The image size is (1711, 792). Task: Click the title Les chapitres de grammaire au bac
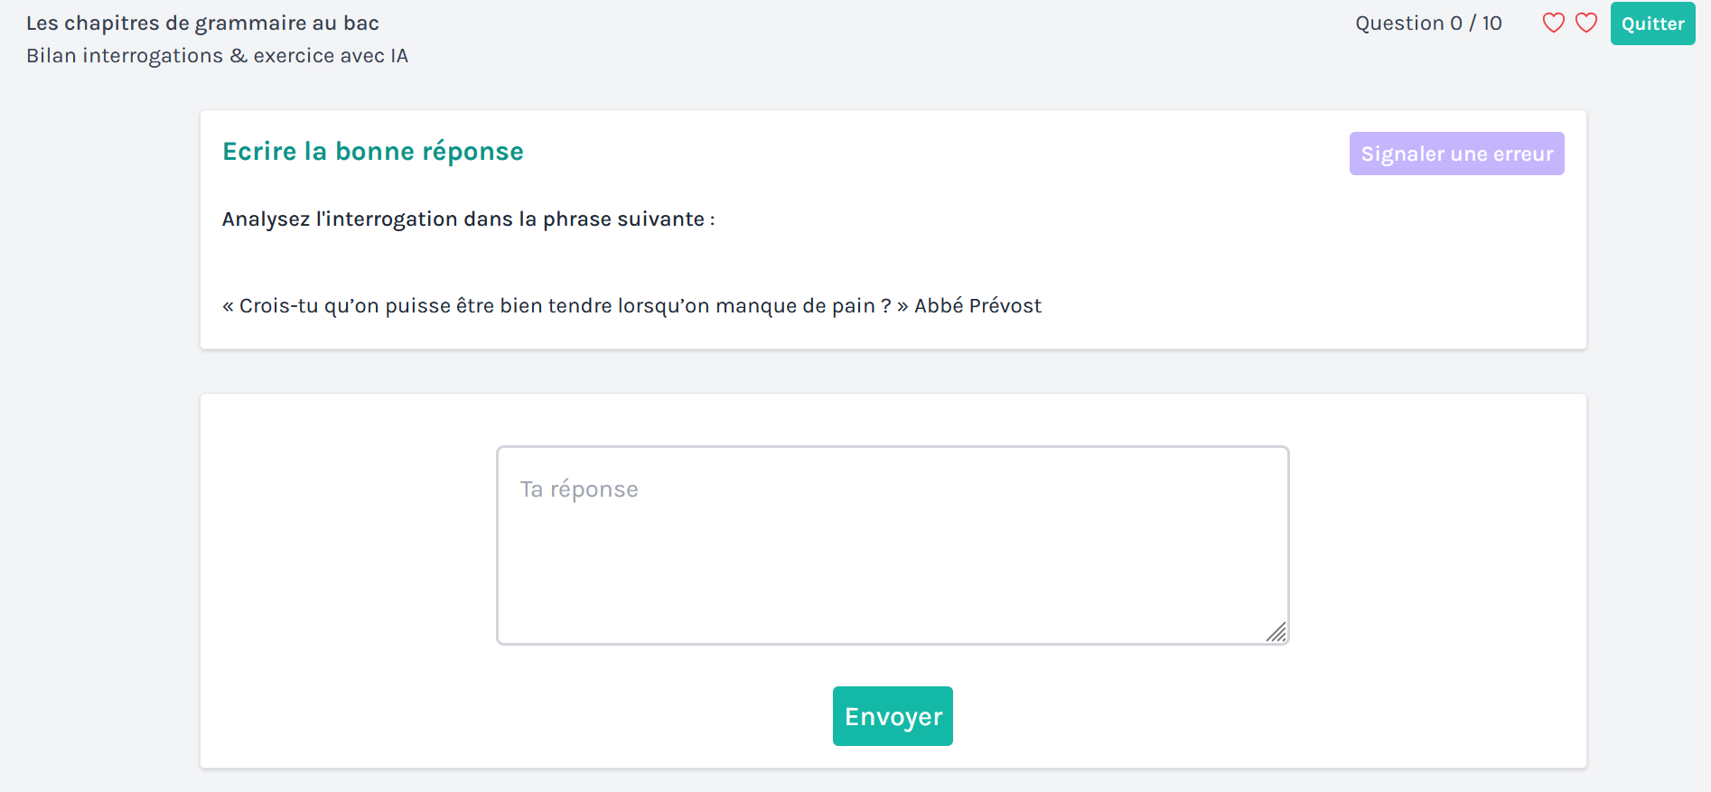203,23
